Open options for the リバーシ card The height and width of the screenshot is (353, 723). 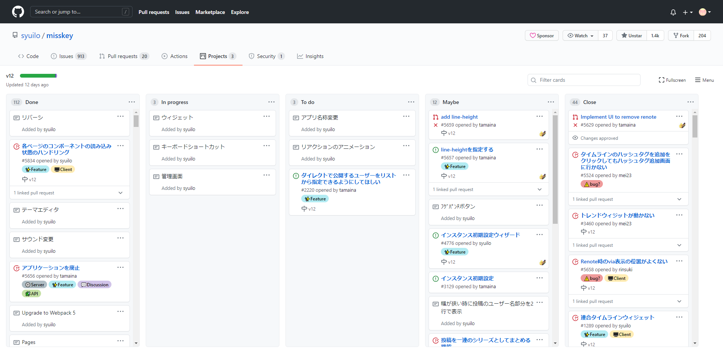click(120, 116)
